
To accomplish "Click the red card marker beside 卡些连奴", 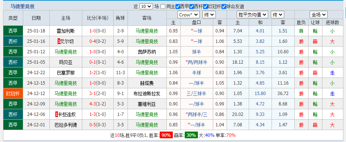I will click(57, 114).
